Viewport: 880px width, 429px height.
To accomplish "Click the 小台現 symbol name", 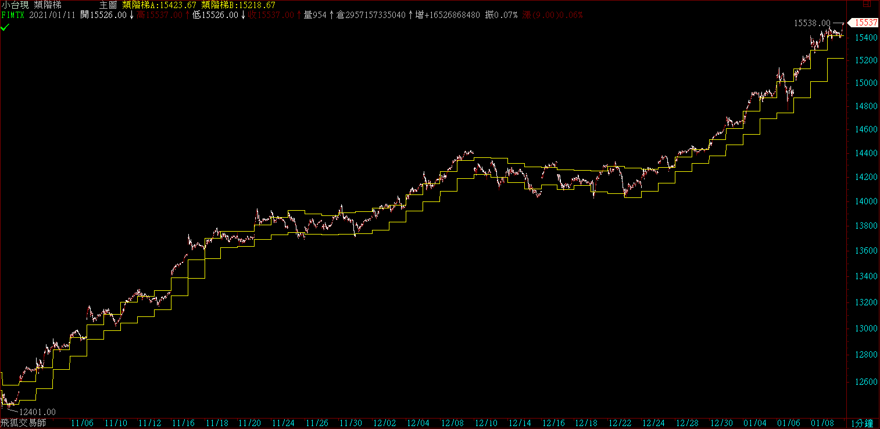I will click(15, 5).
